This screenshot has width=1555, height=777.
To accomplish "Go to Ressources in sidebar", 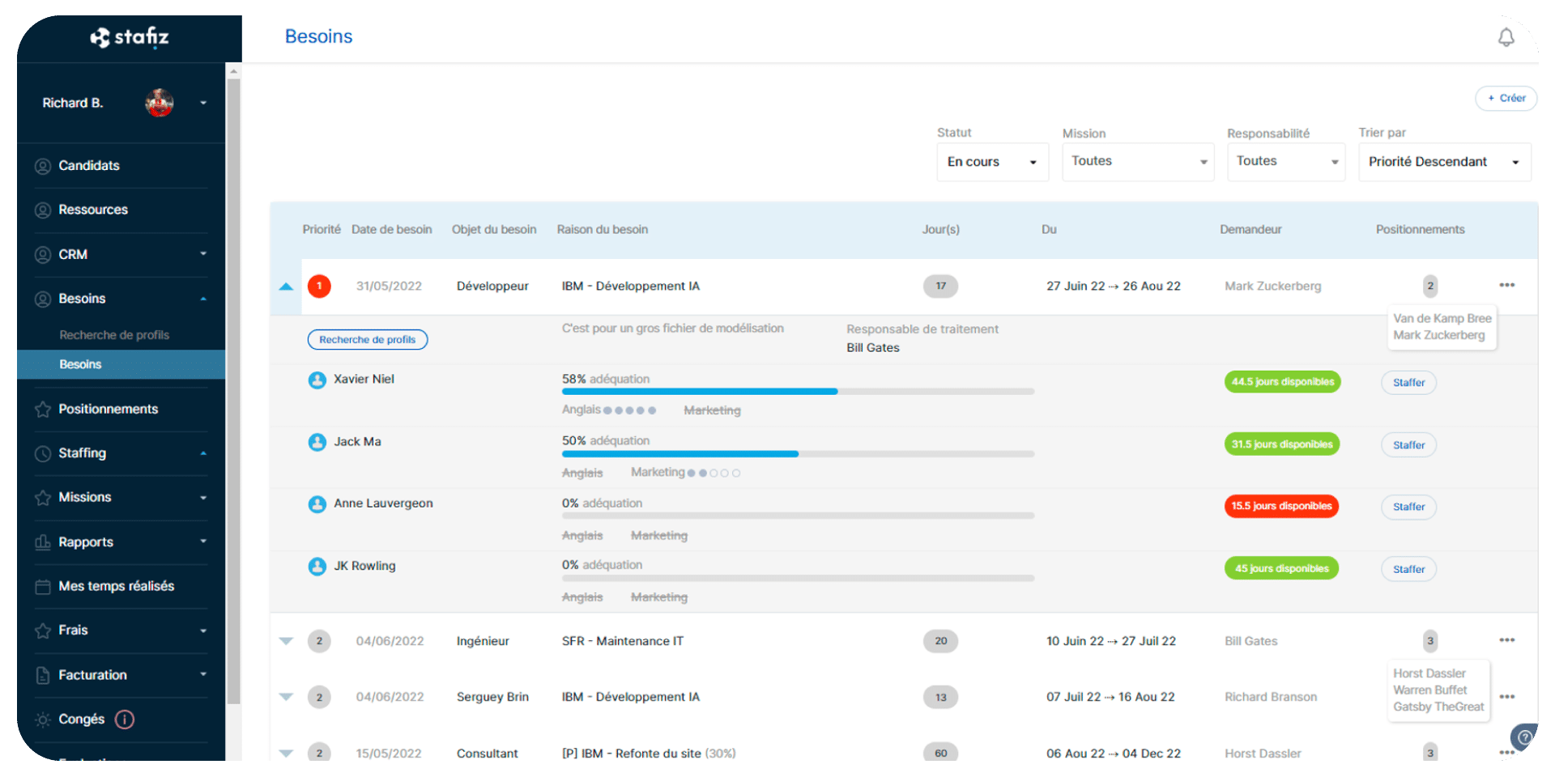I will (93, 210).
